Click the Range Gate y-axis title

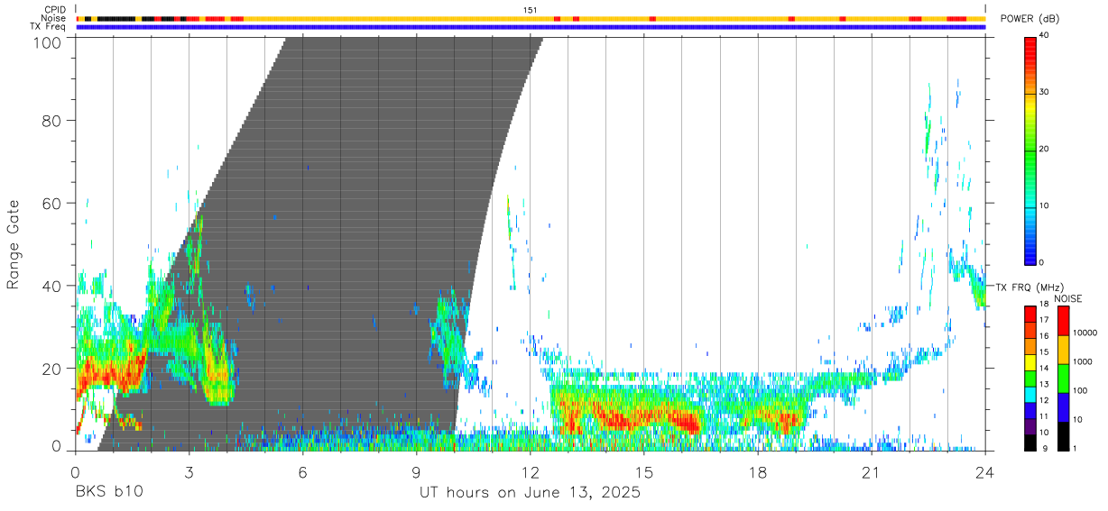click(x=14, y=244)
